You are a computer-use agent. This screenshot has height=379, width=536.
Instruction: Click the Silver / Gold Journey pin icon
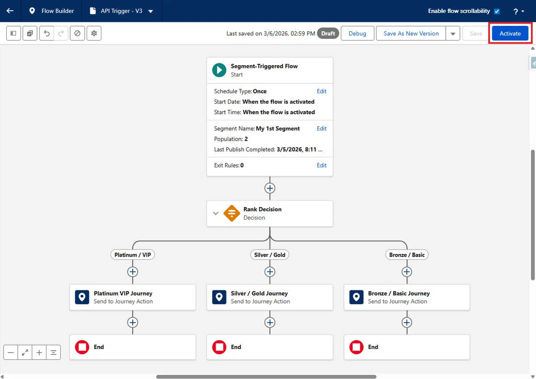(219, 297)
